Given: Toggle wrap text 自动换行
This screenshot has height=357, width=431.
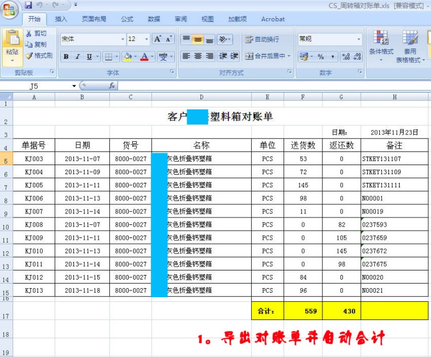Looking at the screenshot, I should coord(262,39).
